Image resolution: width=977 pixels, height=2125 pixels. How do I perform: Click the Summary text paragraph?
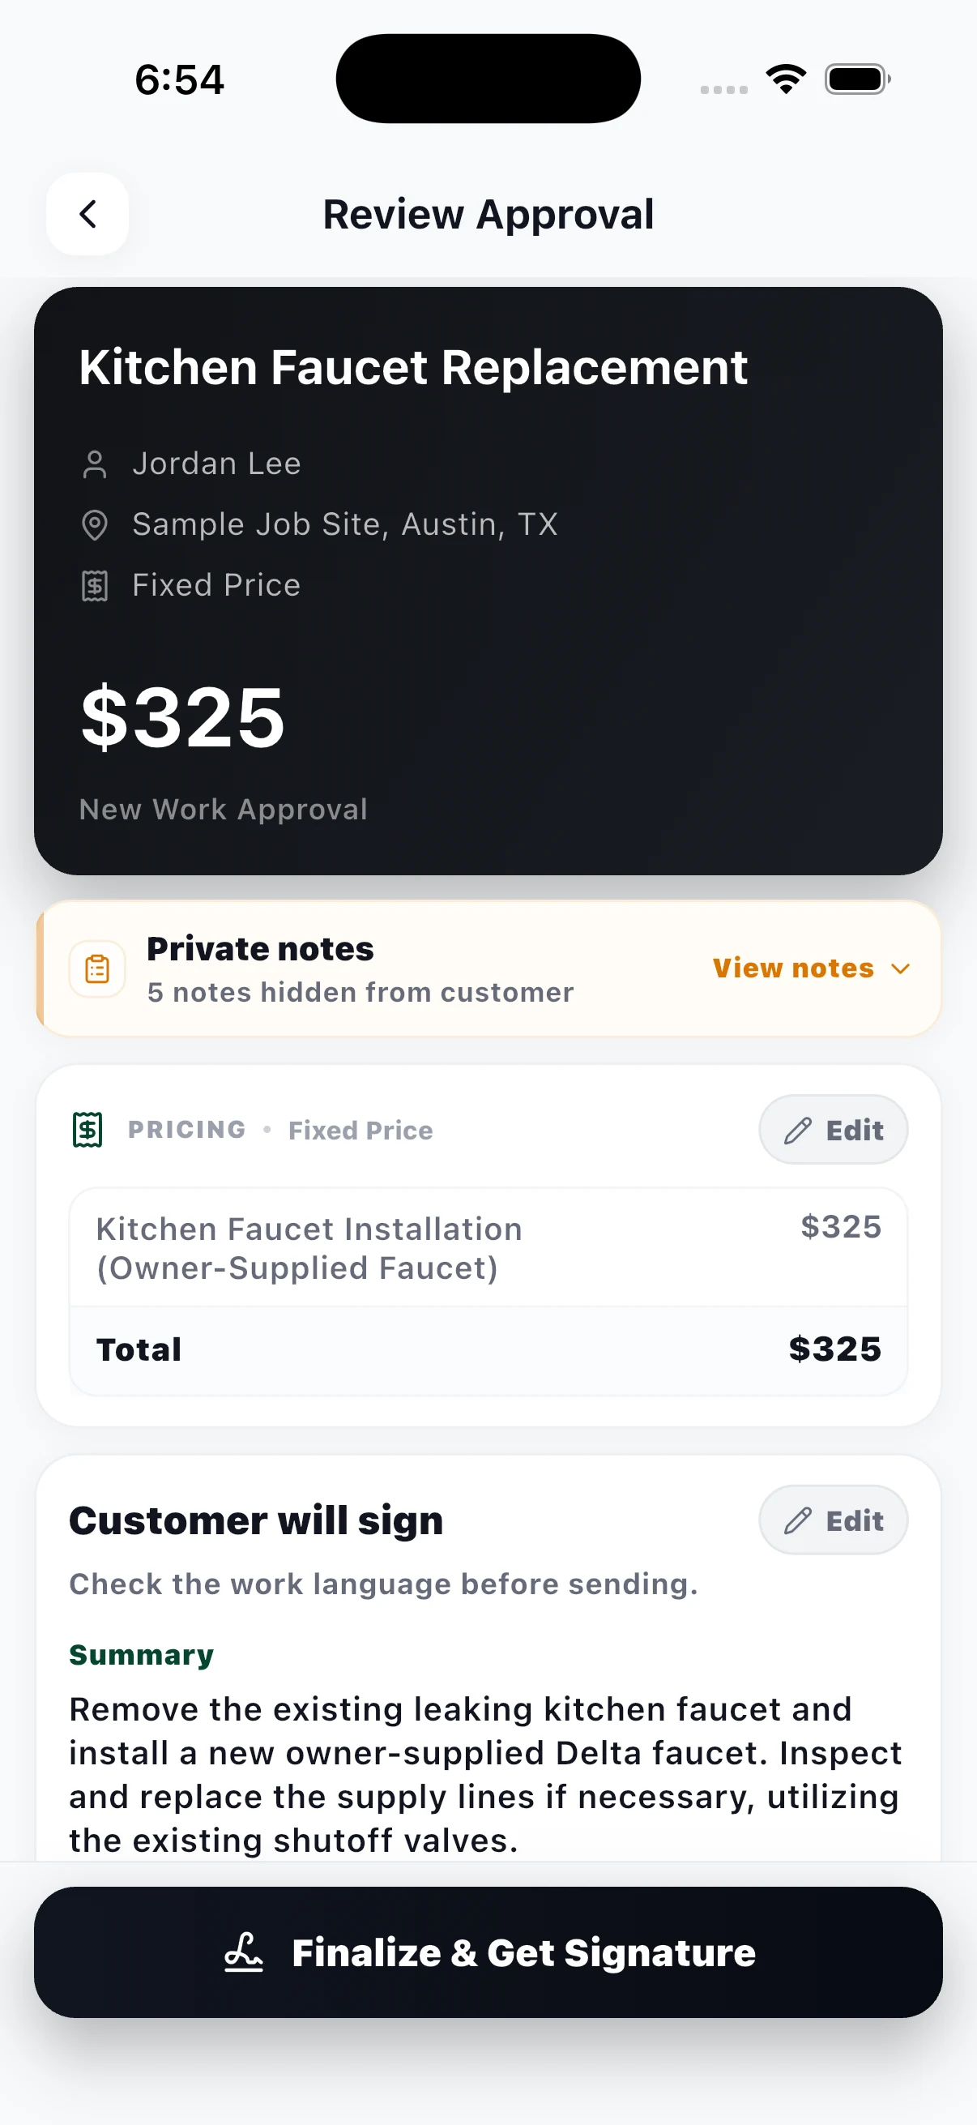coord(484,1774)
